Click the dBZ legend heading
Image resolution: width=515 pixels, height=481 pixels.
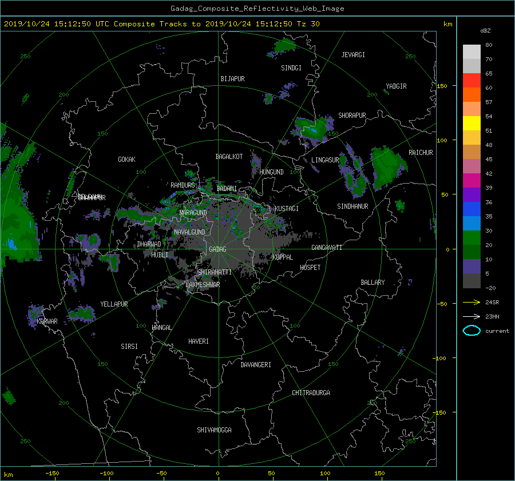pyautogui.click(x=485, y=31)
